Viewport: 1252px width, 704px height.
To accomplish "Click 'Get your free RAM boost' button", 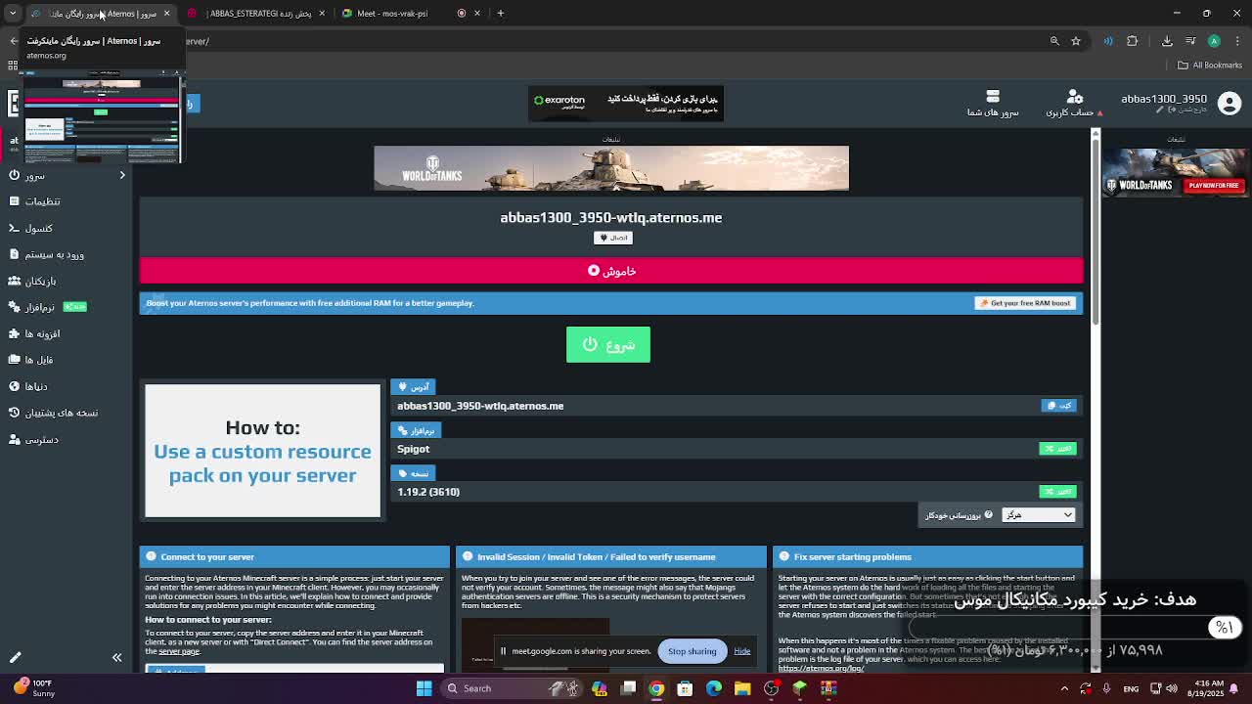I will (x=1025, y=303).
